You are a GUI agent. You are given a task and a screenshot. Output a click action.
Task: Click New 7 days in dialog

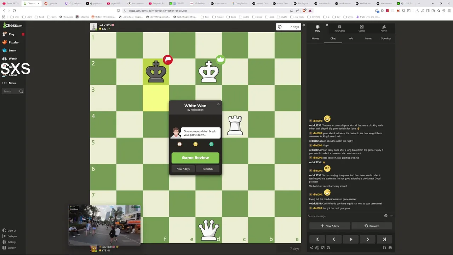click(x=183, y=169)
